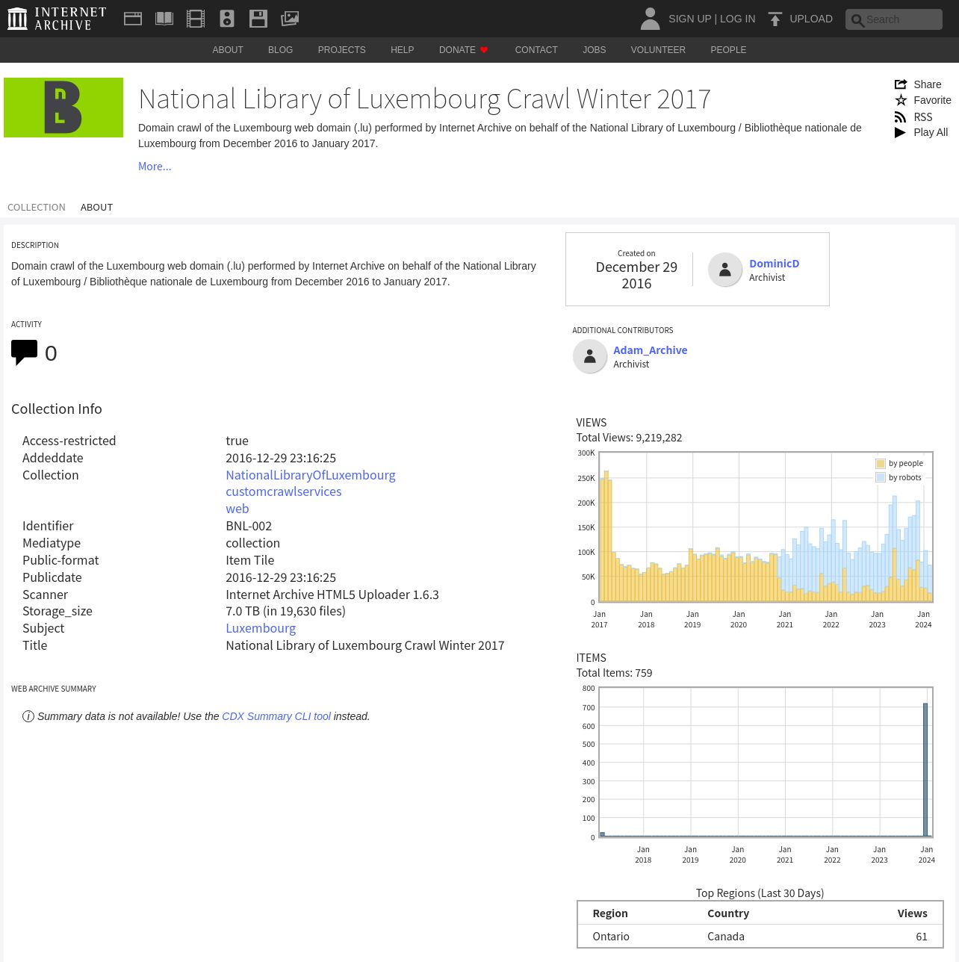This screenshot has width=959, height=962.
Task: Click the search magnifier icon
Action: click(x=857, y=20)
